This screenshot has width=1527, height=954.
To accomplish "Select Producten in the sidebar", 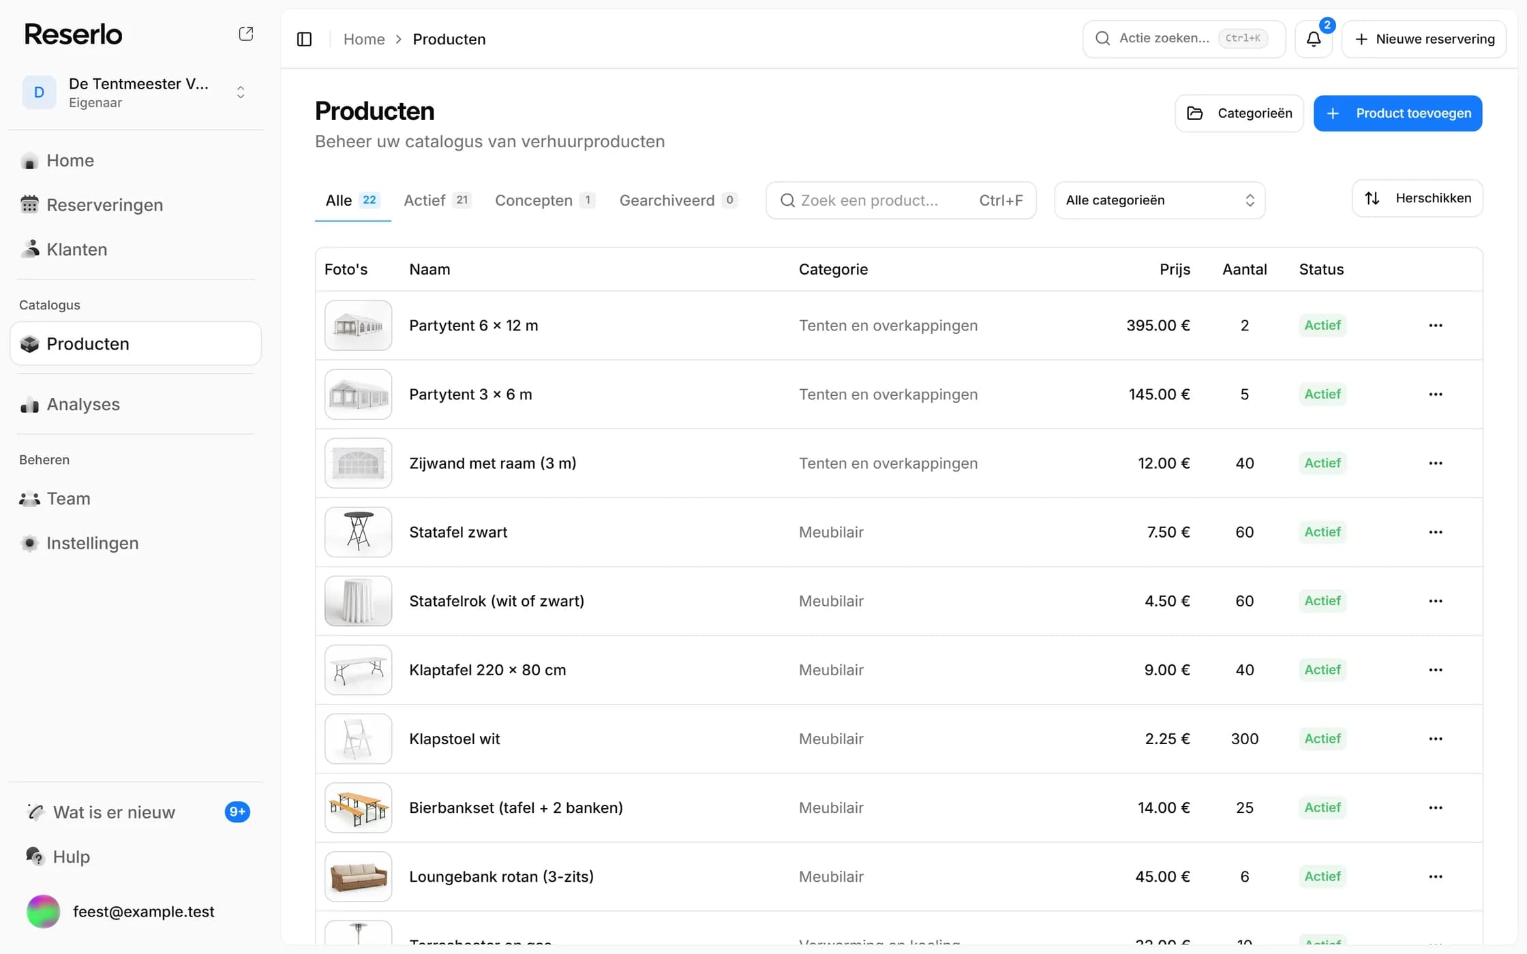I will [136, 344].
